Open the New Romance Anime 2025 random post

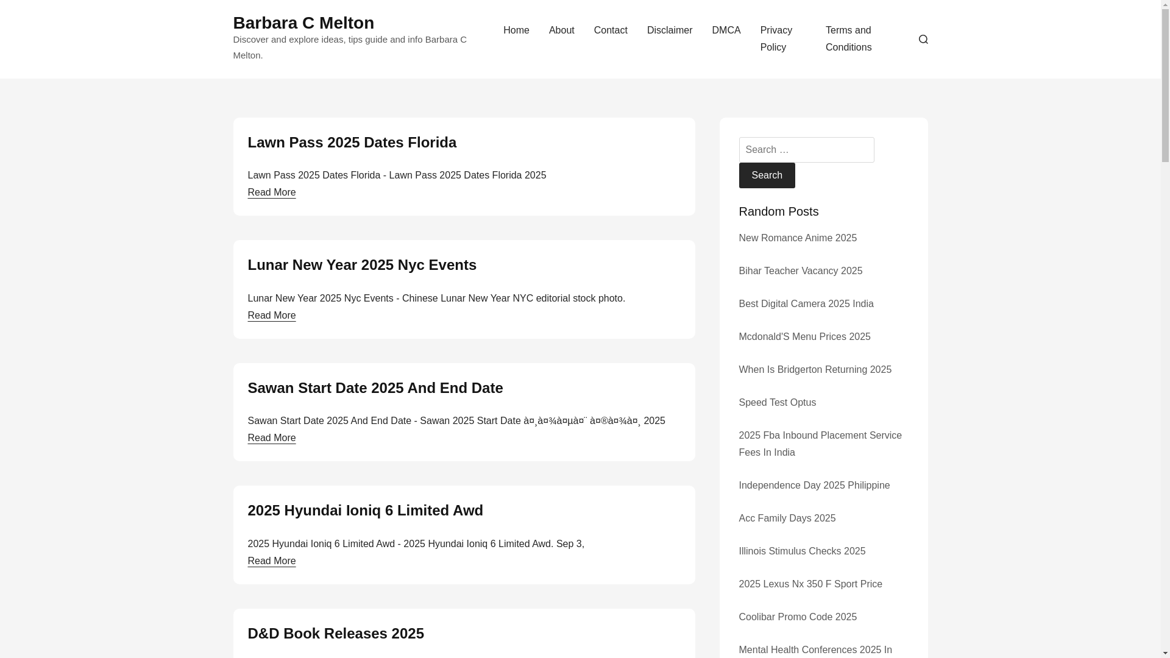coord(798,238)
